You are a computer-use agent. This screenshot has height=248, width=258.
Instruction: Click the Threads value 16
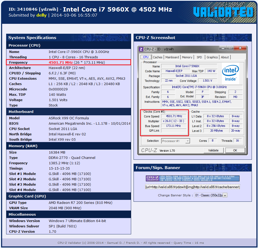coord(237,141)
